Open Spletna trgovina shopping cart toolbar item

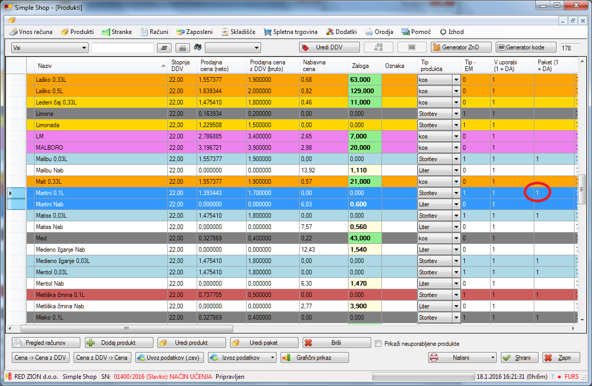291,32
